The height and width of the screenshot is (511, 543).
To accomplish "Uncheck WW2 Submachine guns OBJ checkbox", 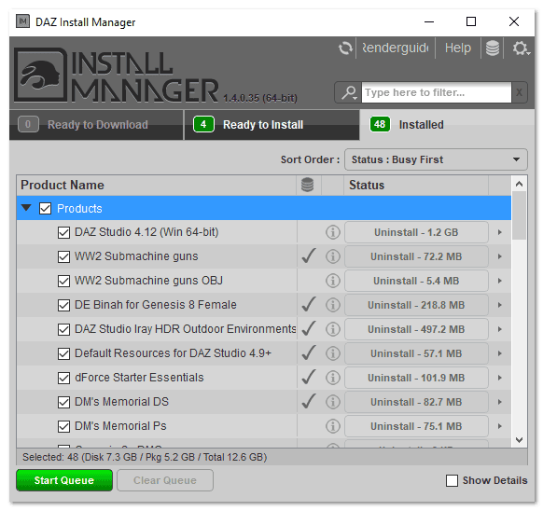I will click(x=63, y=281).
